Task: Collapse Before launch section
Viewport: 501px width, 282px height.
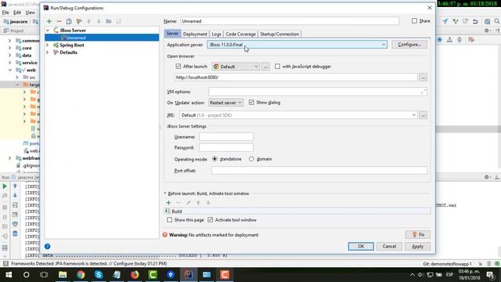Action: [x=165, y=193]
